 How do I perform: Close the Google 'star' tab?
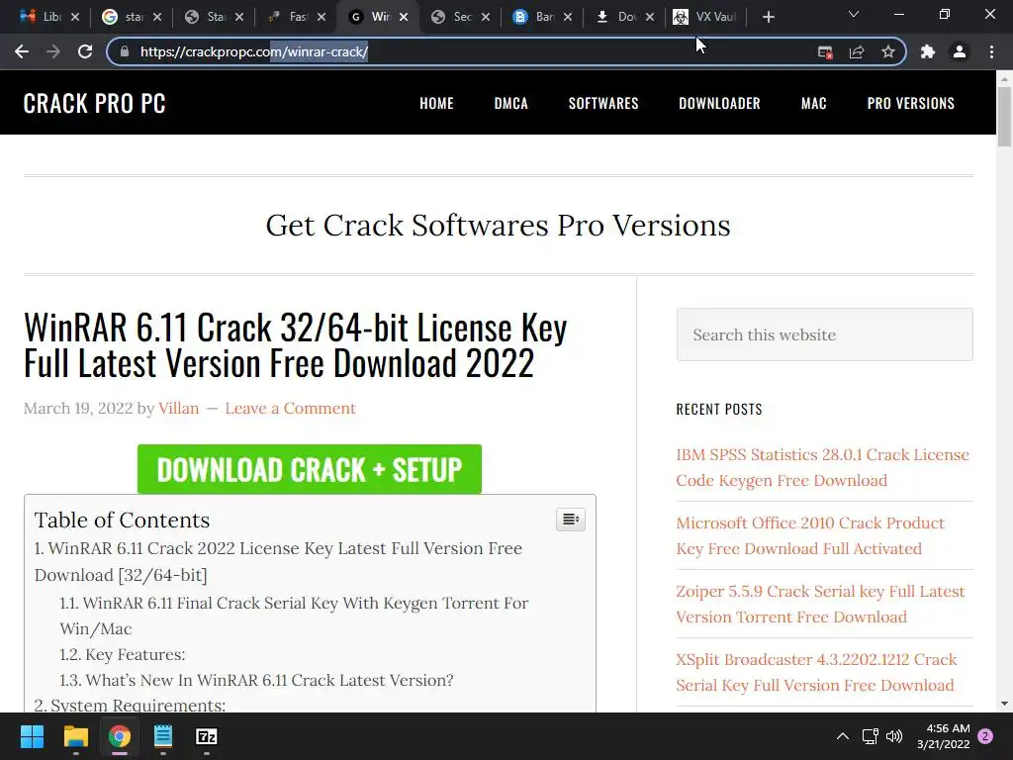157,17
